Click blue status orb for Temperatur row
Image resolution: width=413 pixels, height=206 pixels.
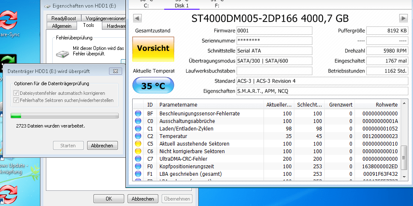point(138,136)
